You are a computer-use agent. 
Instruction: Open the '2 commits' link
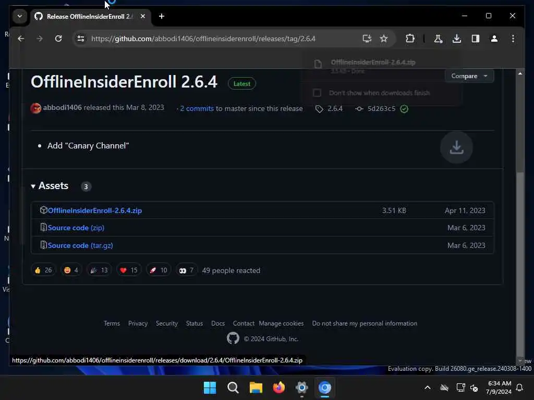click(197, 108)
